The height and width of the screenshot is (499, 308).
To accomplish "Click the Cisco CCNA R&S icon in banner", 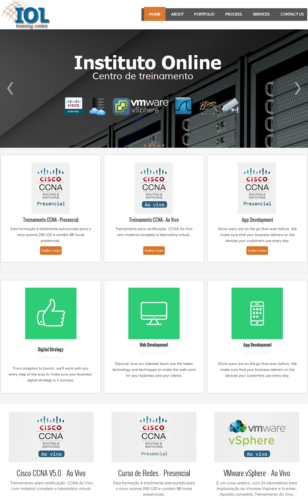I will coord(74,106).
